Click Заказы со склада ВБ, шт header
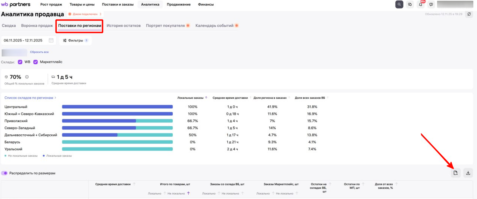Screen dimensions: 477x199 [227, 184]
